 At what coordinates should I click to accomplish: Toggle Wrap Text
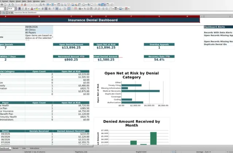click(64, 9)
